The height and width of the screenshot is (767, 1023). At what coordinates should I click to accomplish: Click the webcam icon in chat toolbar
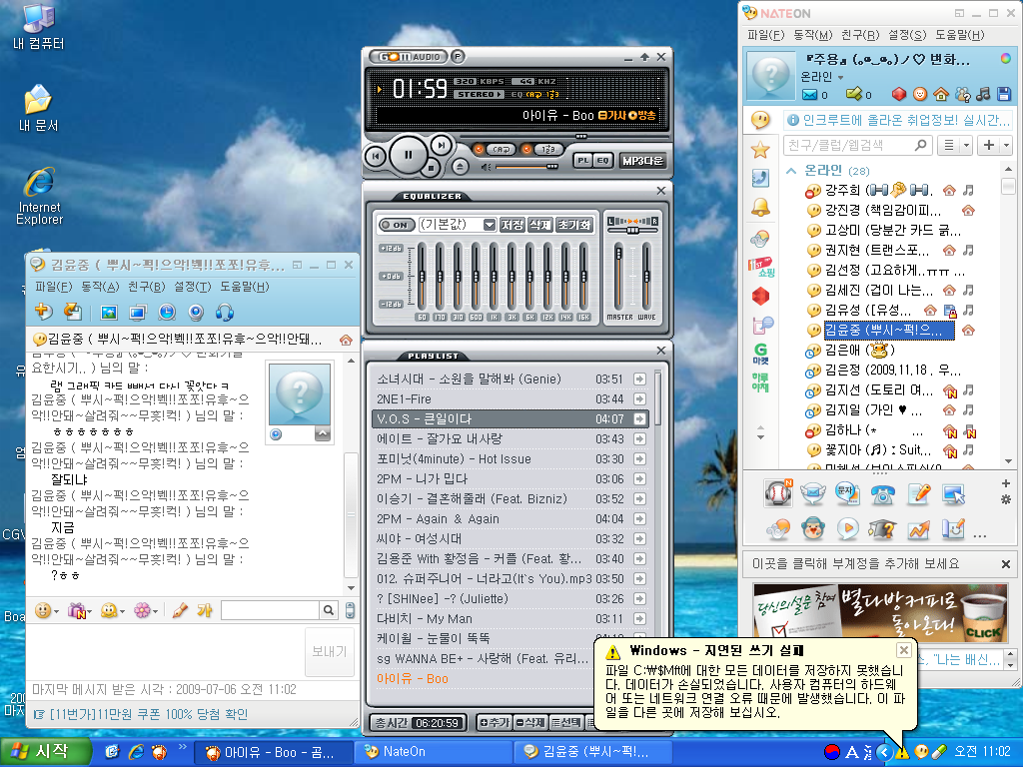click(x=196, y=313)
